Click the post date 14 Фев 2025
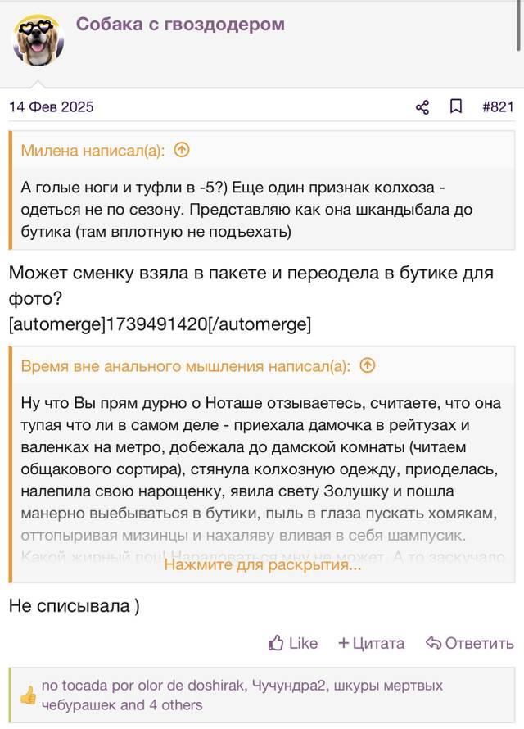This screenshot has height=729, width=524. pyautogui.click(x=51, y=107)
